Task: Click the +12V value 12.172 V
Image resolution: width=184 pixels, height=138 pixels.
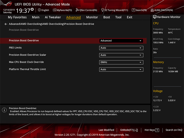Action: 157,100
